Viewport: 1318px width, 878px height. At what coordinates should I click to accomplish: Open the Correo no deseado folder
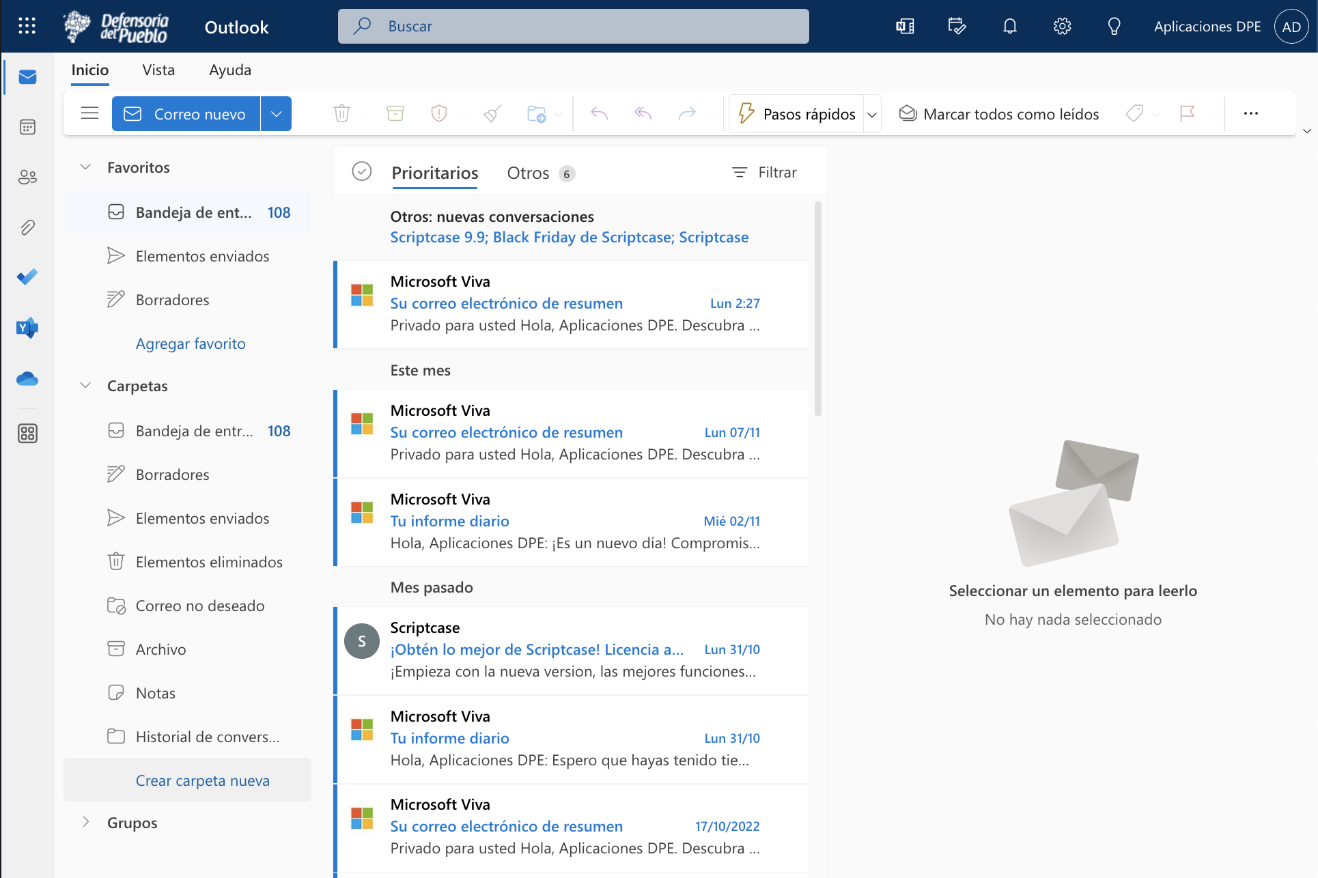188,606
